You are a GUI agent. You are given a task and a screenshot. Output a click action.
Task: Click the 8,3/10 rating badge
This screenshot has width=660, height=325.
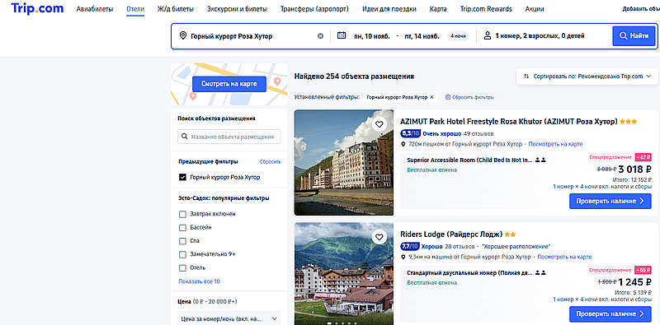pyautogui.click(x=410, y=133)
